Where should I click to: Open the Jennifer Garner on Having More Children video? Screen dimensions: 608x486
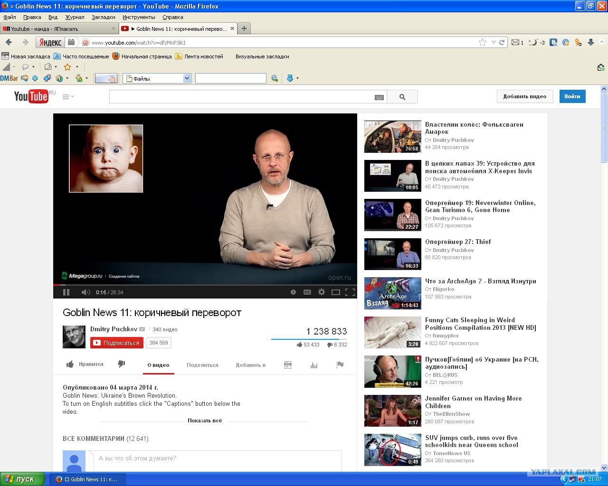click(473, 402)
